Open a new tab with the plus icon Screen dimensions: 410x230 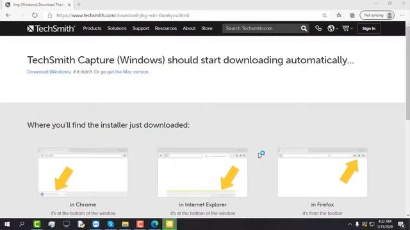click(79, 4)
